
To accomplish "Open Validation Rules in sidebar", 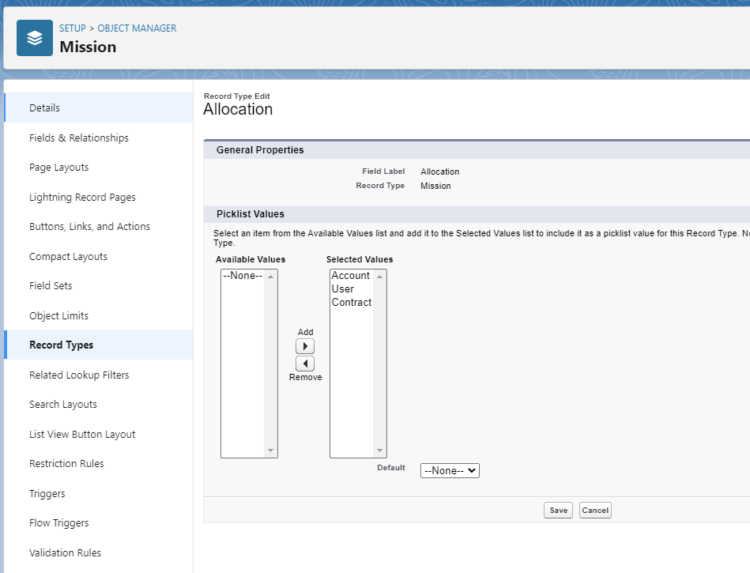I will tap(66, 553).
